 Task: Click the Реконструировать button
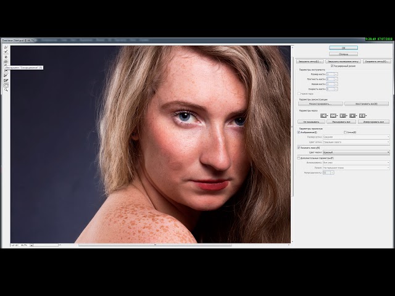(320, 104)
